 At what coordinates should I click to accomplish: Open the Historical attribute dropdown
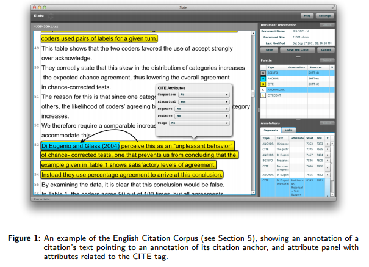tap(204, 102)
